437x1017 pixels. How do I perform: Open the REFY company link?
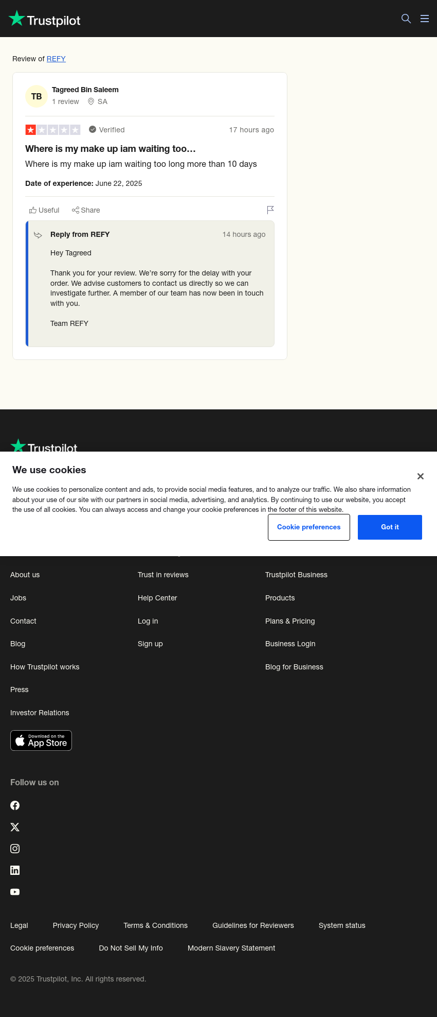point(56,59)
